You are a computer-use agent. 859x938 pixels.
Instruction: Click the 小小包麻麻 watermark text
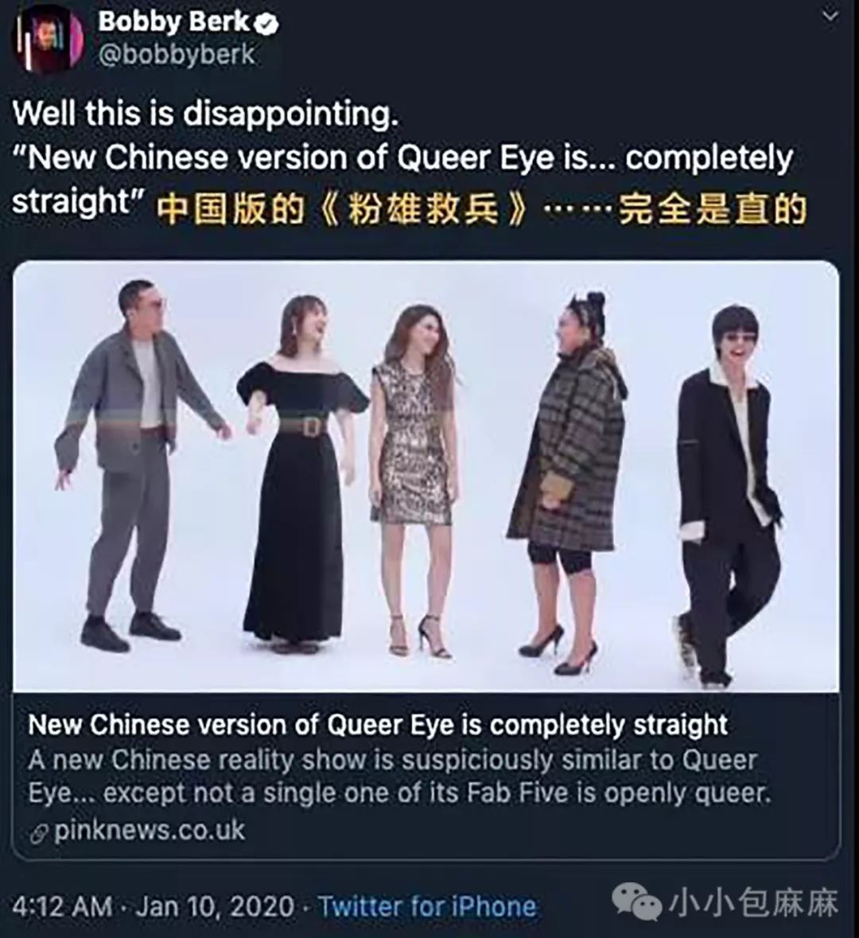click(754, 903)
